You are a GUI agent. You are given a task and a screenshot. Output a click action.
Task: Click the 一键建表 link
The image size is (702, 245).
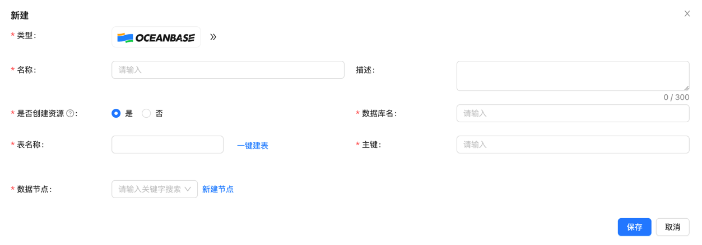(x=253, y=146)
